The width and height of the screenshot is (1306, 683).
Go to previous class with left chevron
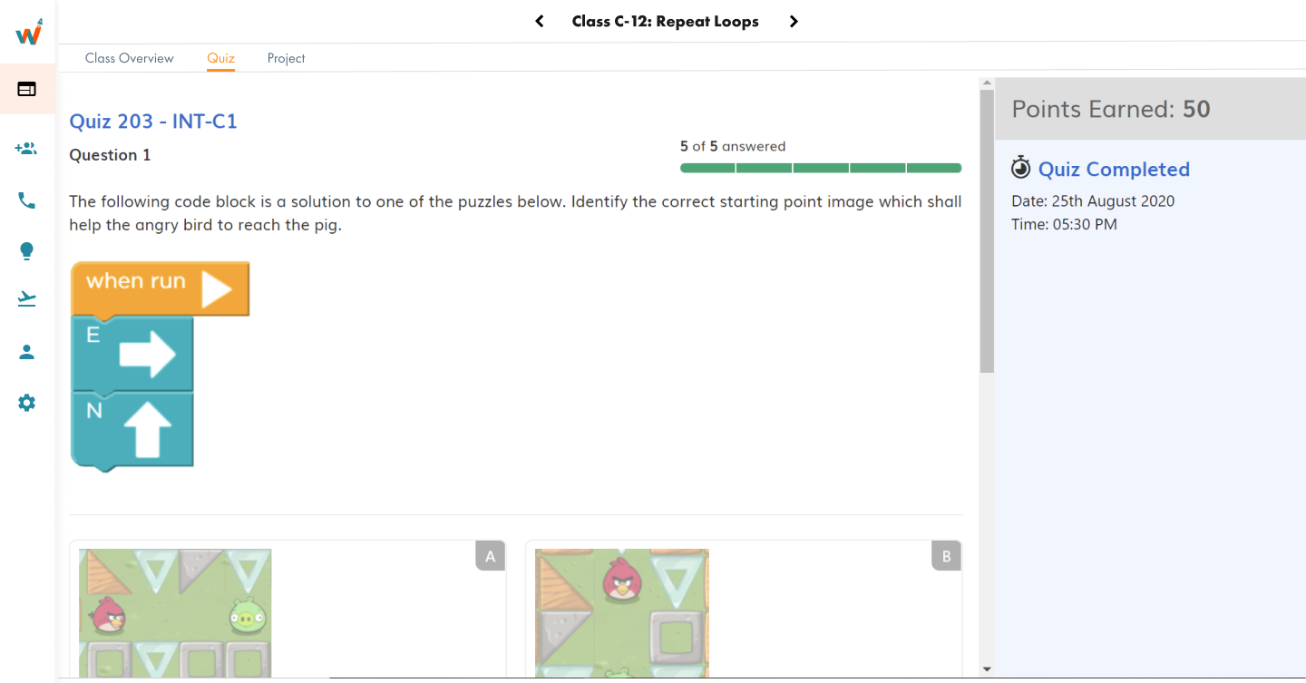(540, 21)
